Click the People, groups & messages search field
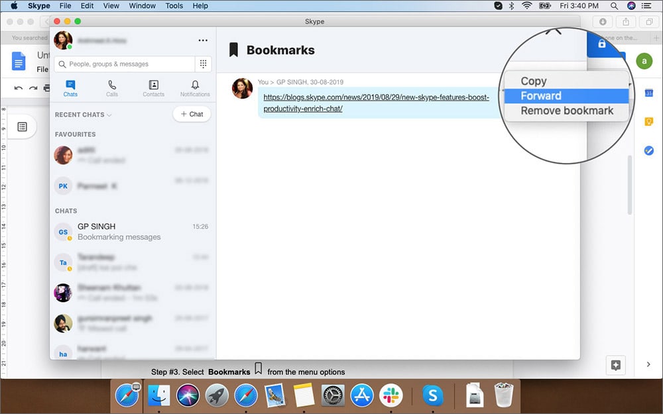The image size is (663, 414). [126, 63]
